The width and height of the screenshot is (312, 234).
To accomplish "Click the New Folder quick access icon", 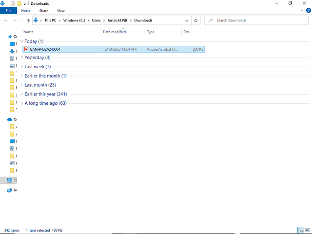I will [19, 3].
